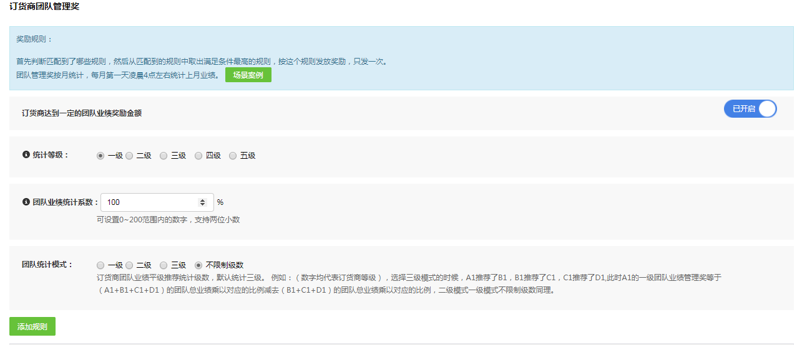Decrease coefficient with the stepper down arrow

(202, 205)
